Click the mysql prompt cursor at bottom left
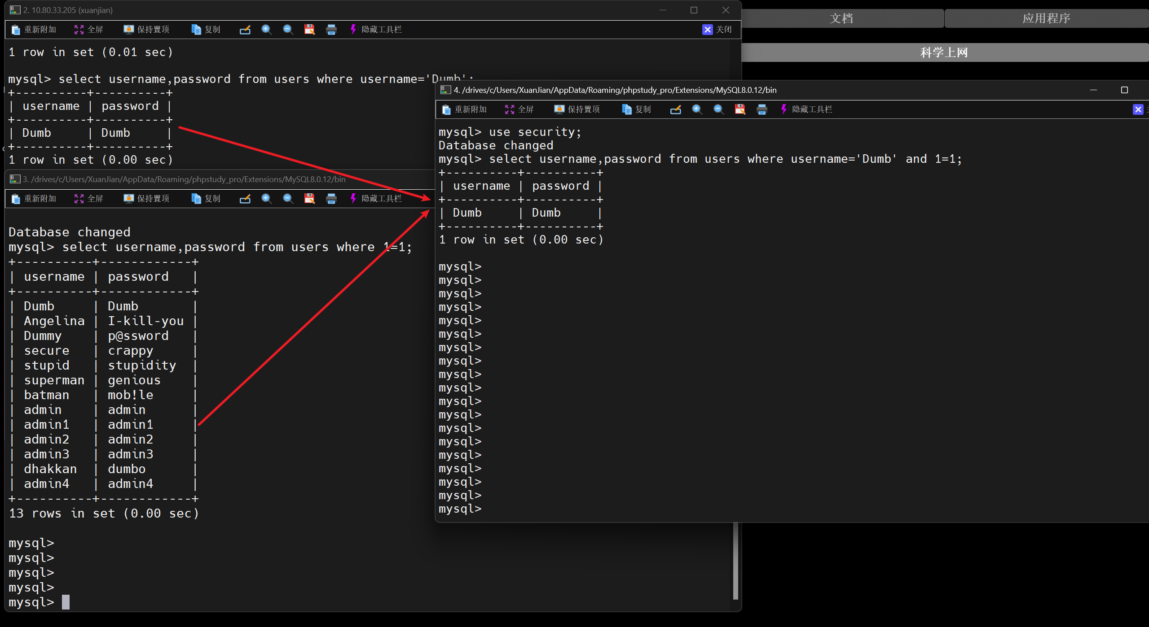The image size is (1149, 627). click(x=66, y=602)
